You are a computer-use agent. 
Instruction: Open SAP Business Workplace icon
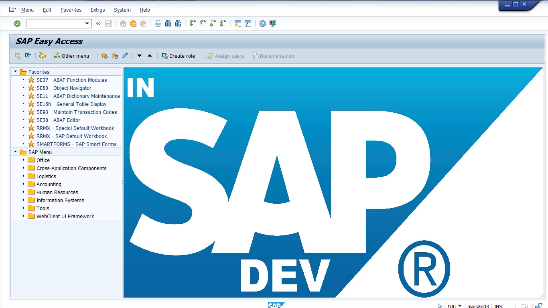43,56
